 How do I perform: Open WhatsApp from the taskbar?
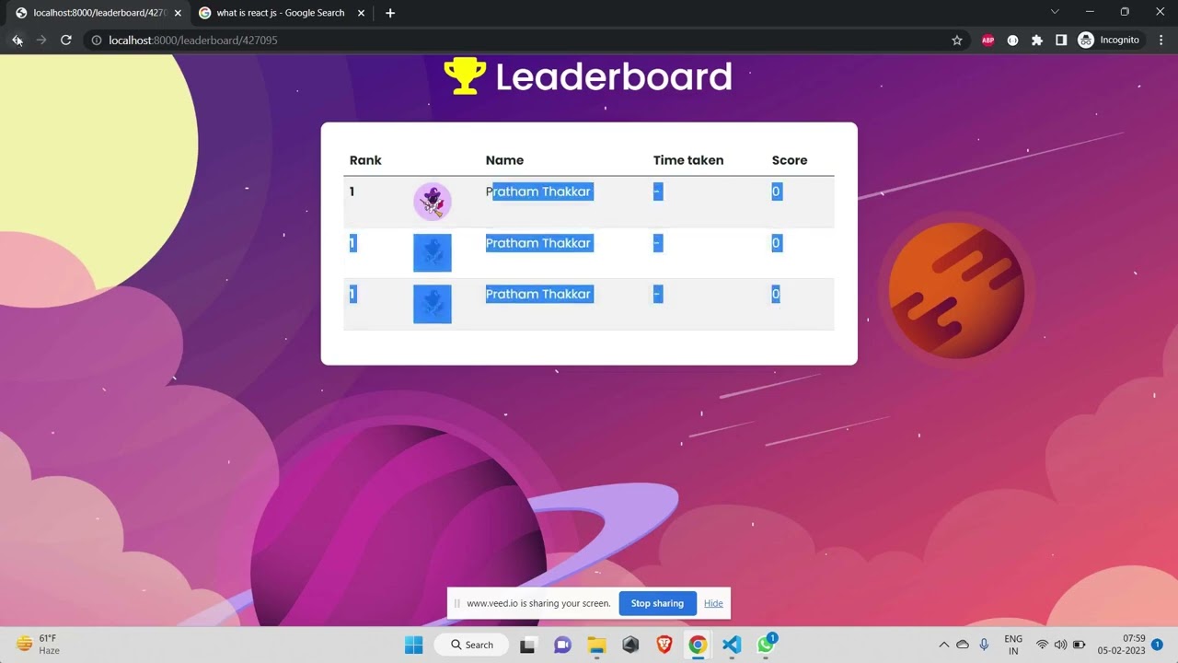(766, 645)
